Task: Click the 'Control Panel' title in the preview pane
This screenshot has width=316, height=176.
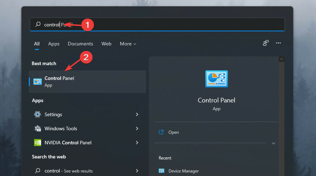Action: tap(216, 100)
